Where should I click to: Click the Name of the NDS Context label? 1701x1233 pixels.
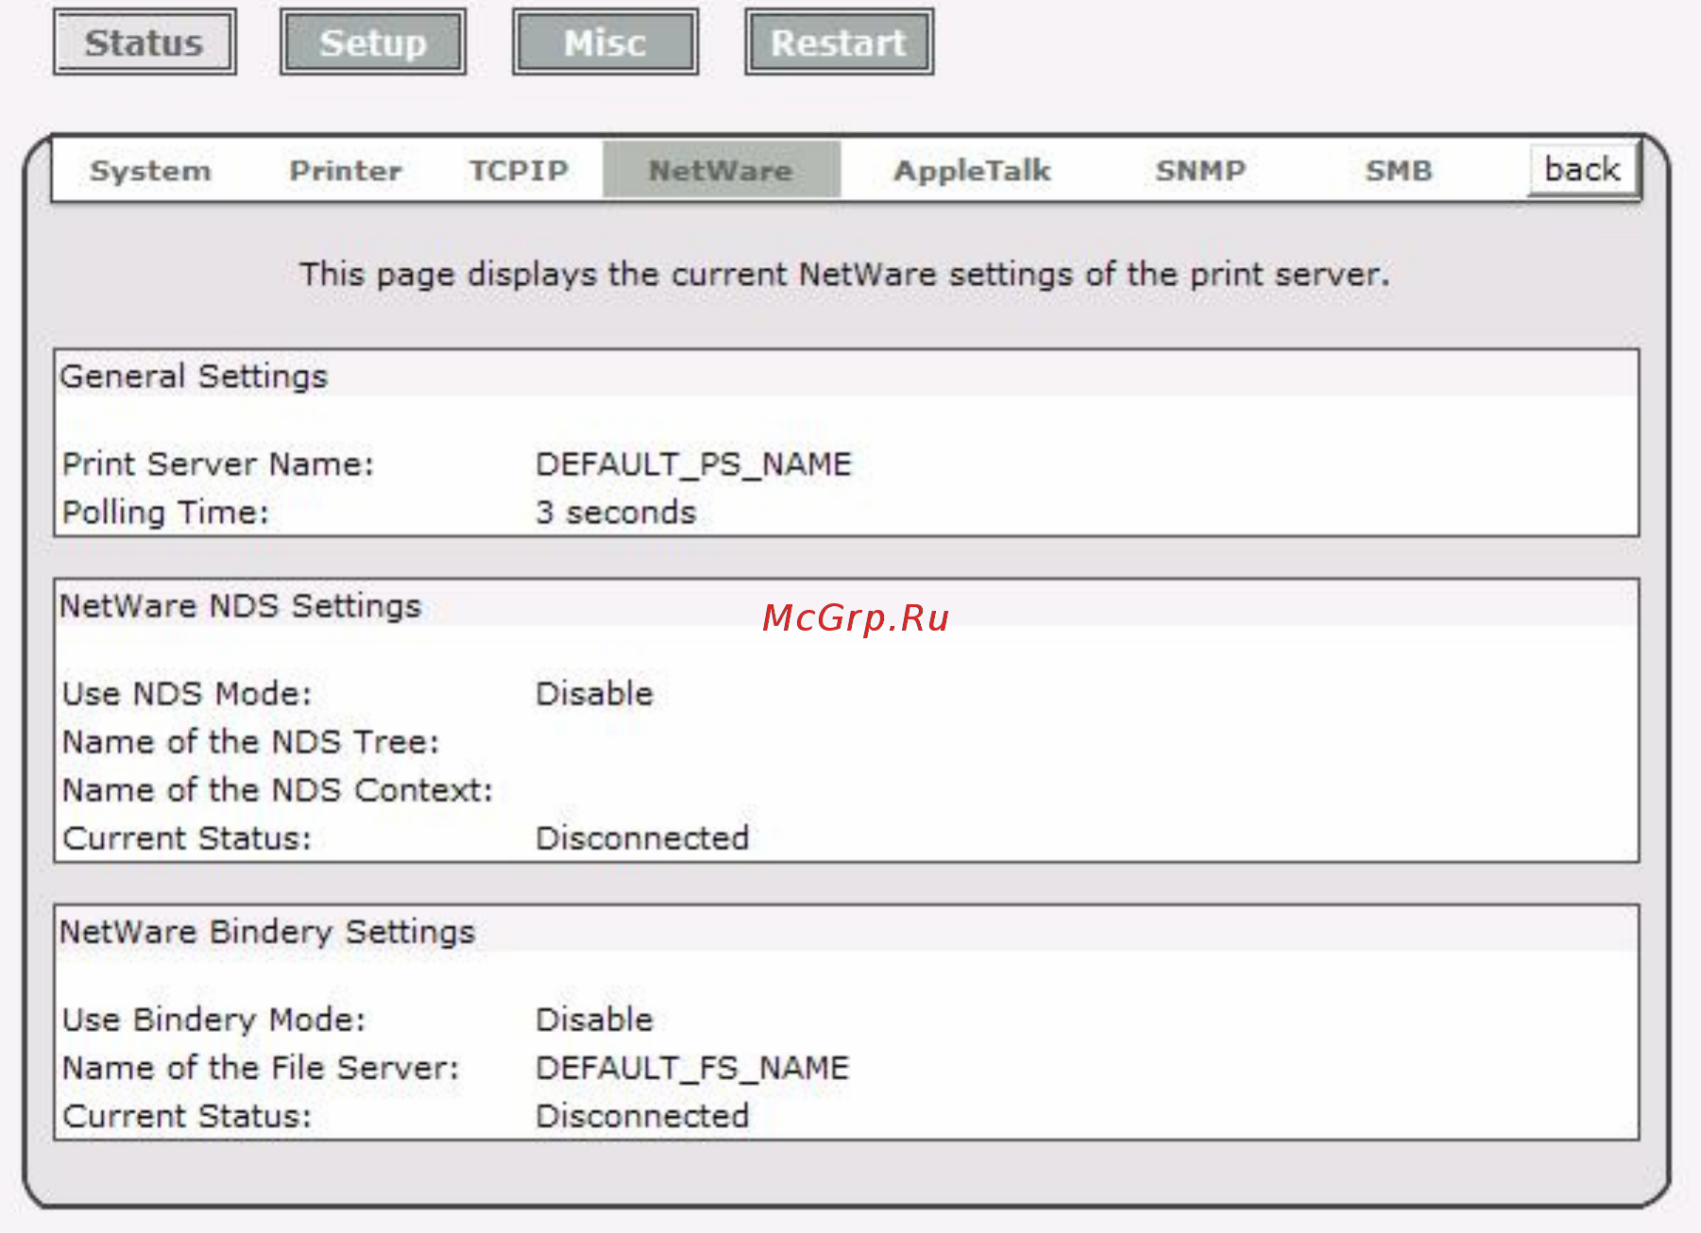[278, 790]
